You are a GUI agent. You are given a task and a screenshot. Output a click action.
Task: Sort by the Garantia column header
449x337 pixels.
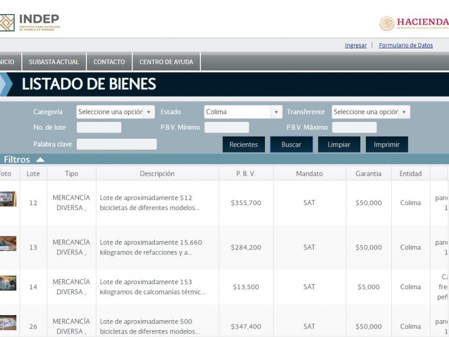coord(369,174)
